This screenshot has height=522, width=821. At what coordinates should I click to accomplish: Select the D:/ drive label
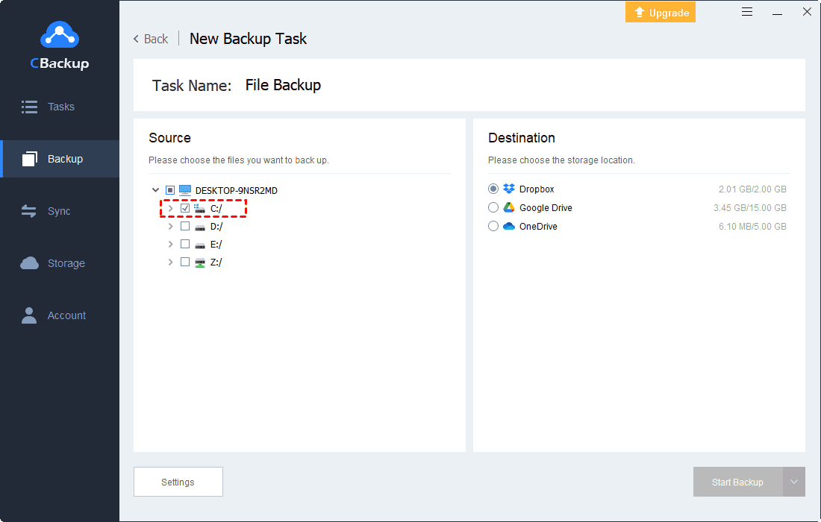(216, 227)
